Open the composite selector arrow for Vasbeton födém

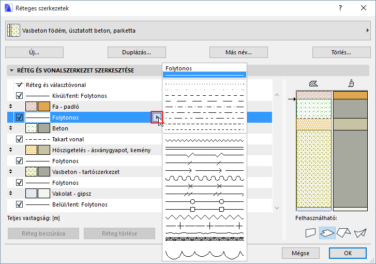(x=367, y=31)
